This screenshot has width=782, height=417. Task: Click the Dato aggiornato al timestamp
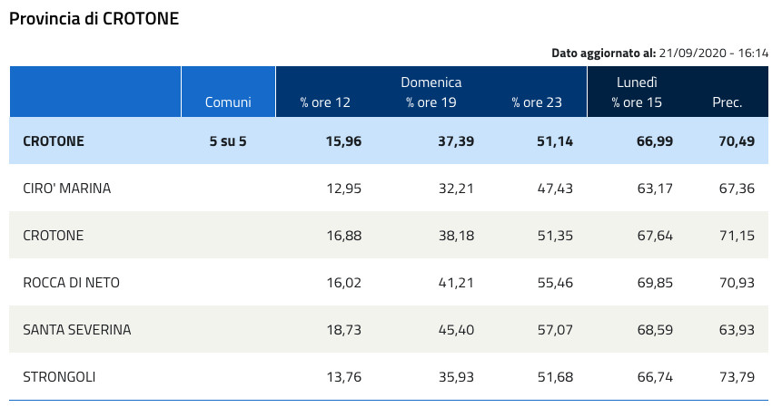click(660, 53)
